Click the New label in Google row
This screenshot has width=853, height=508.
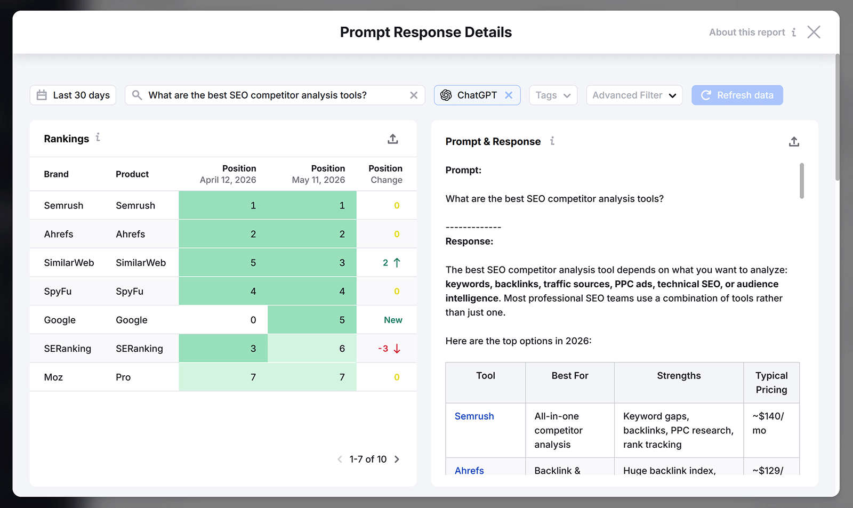[x=393, y=320]
